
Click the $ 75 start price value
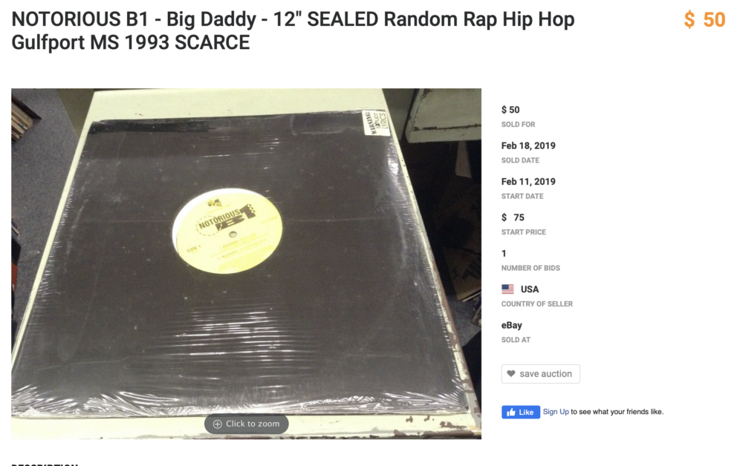pos(513,217)
